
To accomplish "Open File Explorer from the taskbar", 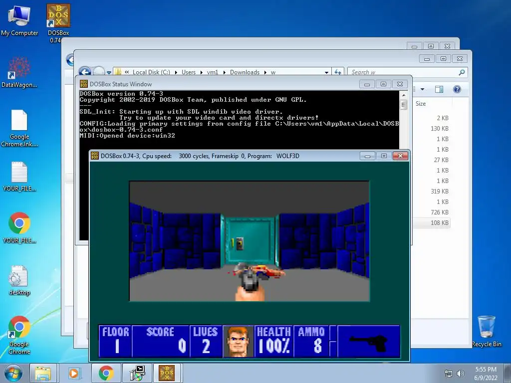I will tap(43, 373).
